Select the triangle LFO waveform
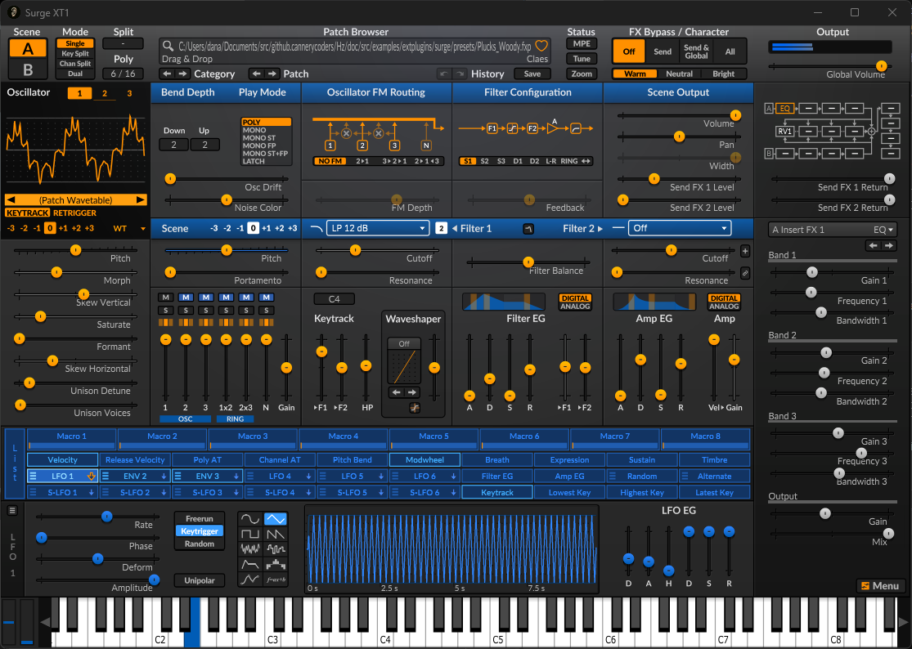Viewport: 912px width, 649px height. [x=275, y=519]
